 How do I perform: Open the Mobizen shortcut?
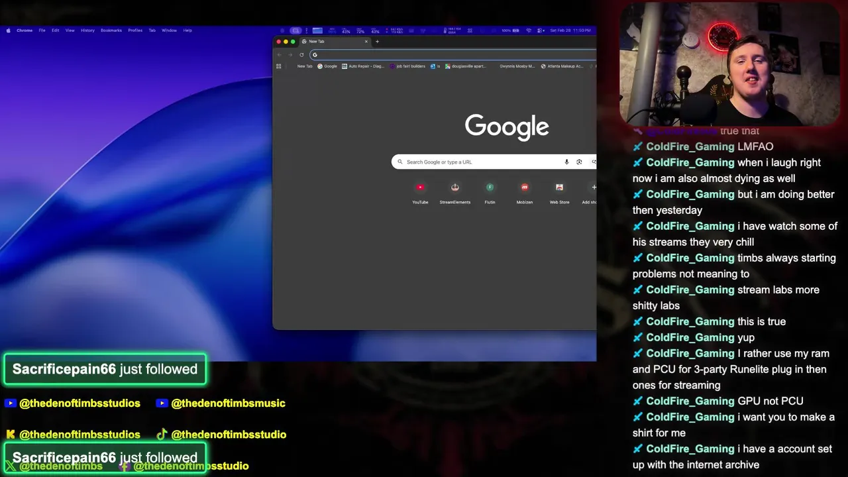point(525,192)
